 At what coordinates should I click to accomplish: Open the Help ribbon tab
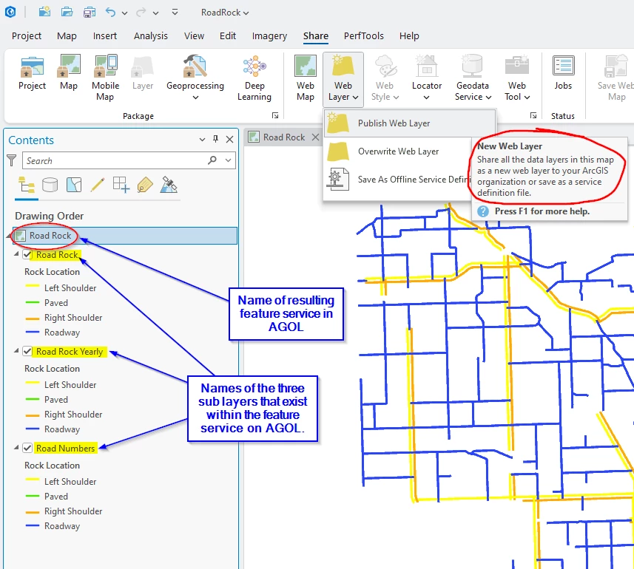click(409, 36)
